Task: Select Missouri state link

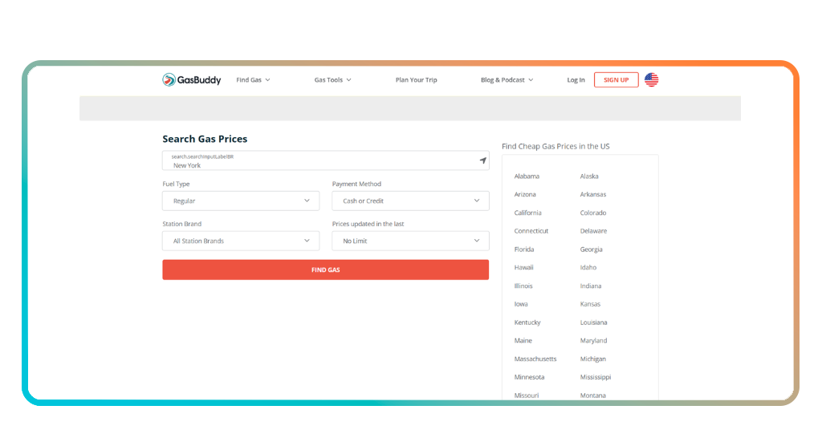Action: tap(527, 396)
